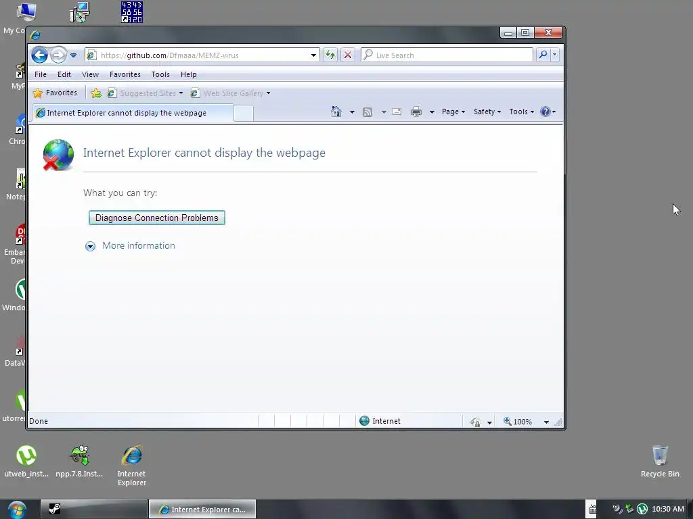Click the Home house icon
This screenshot has width=693, height=519.
click(x=336, y=112)
